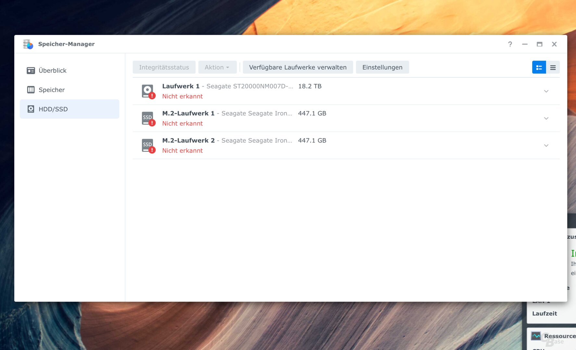Viewport: 576px width, 350px height.
Task: Expand Laufwerk 1 details chevron
Action: tap(546, 91)
